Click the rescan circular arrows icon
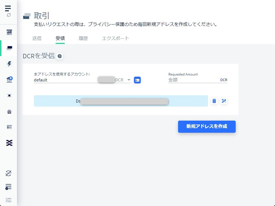Screen dimensions: 275x206 8,15
